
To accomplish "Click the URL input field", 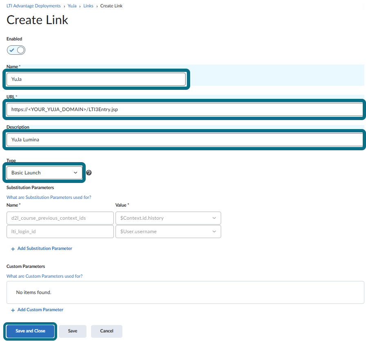I will 185,109.
